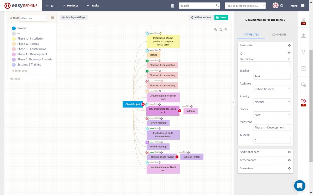Expand the Additional data section
The image size is (313, 195).
[289, 152]
